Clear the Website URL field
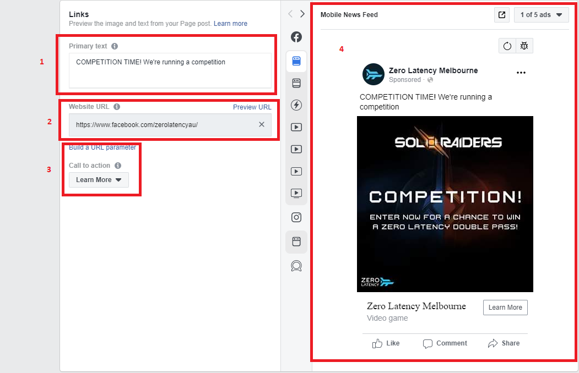579x373 pixels. click(x=262, y=124)
